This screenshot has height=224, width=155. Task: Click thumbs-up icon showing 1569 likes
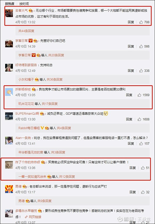pyautogui.click(x=139, y=95)
